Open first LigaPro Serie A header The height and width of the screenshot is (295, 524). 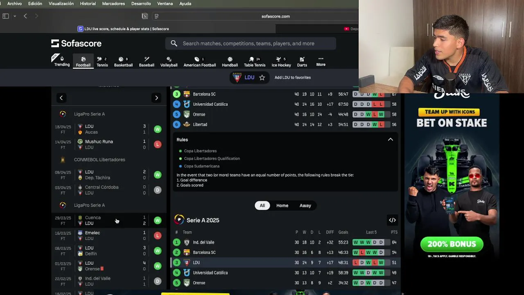point(89,114)
